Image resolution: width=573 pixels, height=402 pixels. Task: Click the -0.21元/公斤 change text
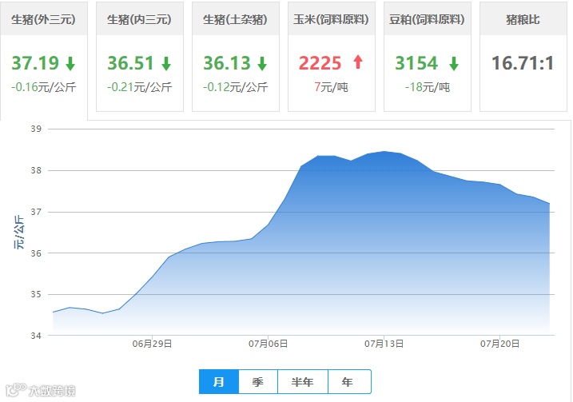(x=140, y=87)
